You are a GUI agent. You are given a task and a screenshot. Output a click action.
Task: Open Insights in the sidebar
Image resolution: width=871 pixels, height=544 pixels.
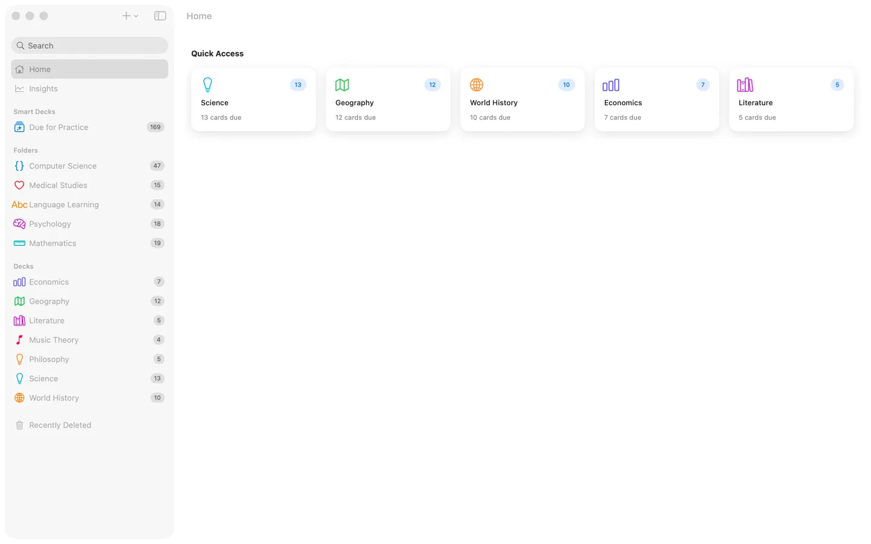tap(90, 88)
